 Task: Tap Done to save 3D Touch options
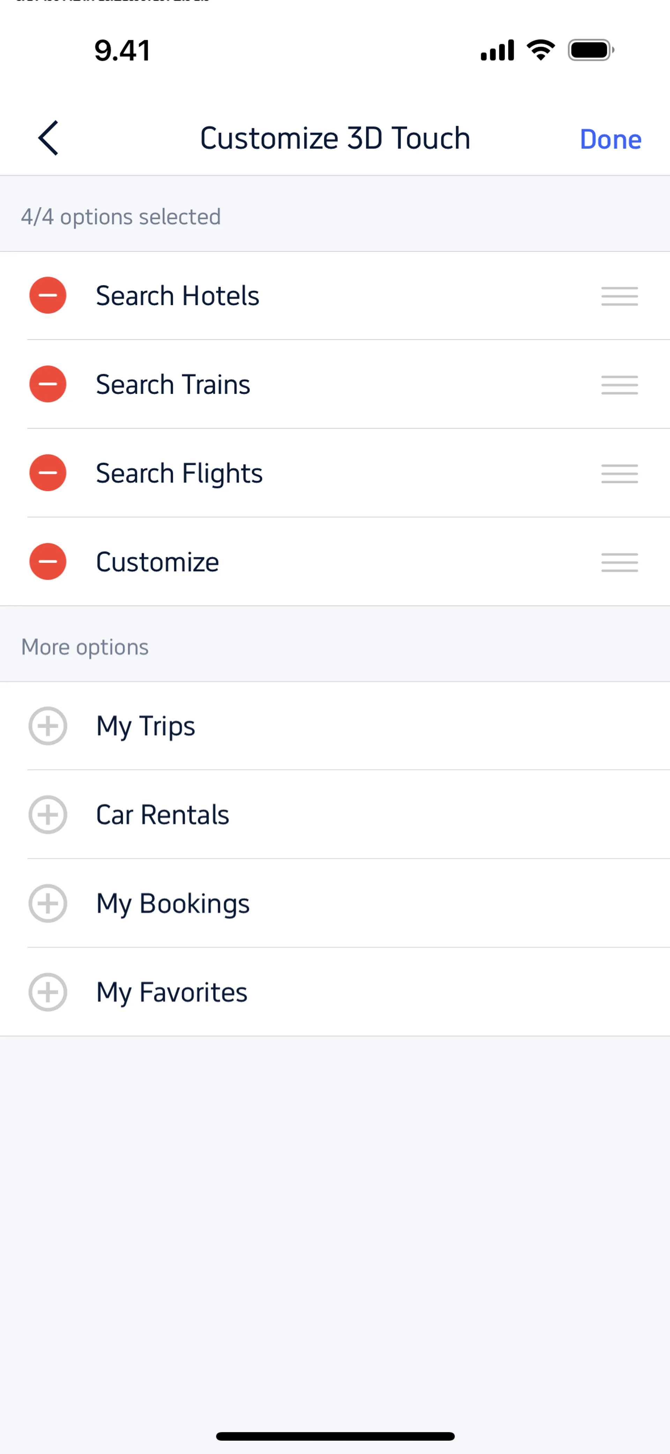tap(610, 139)
